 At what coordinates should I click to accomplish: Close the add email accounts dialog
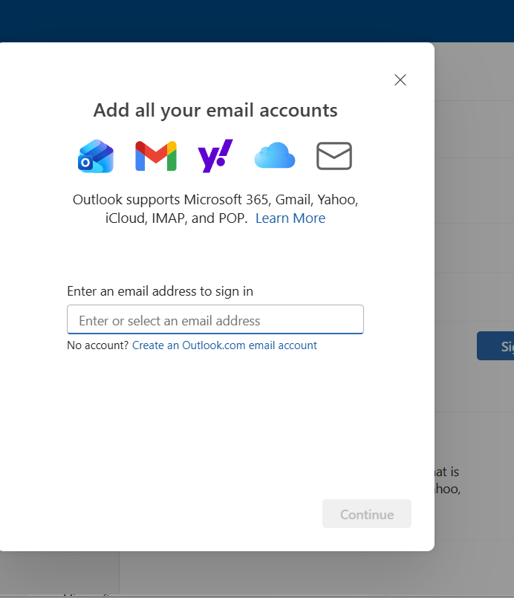tap(400, 79)
